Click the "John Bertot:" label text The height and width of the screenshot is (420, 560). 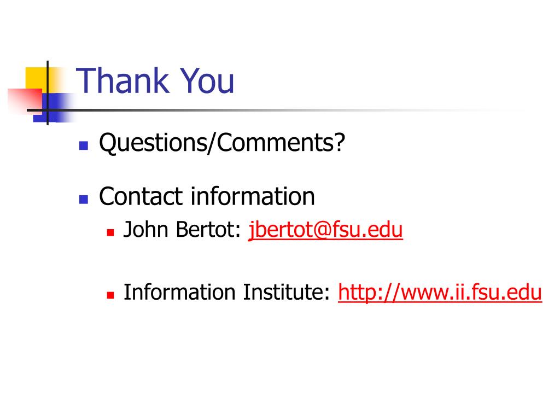(182, 229)
